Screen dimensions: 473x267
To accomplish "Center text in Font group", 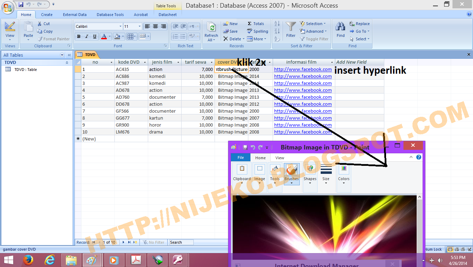I will pyautogui.click(x=155, y=26).
